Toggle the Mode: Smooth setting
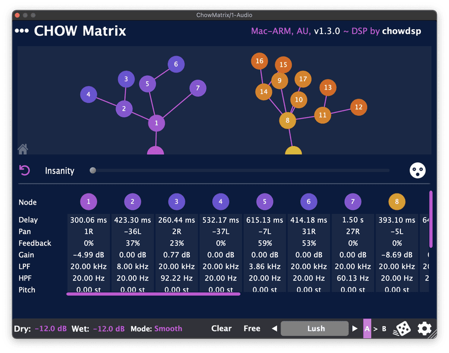Image resolution: width=449 pixels, height=353 pixels. [x=168, y=328]
